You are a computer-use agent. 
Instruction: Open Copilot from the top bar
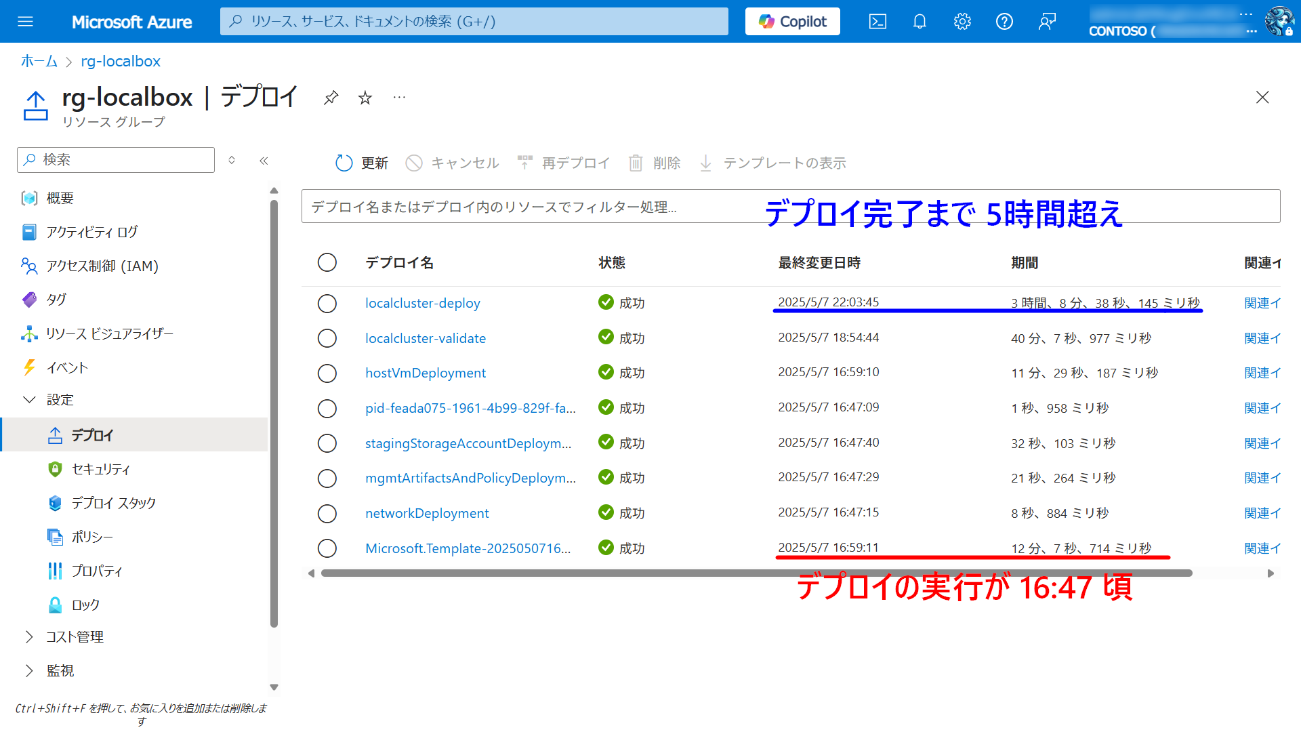coord(791,21)
